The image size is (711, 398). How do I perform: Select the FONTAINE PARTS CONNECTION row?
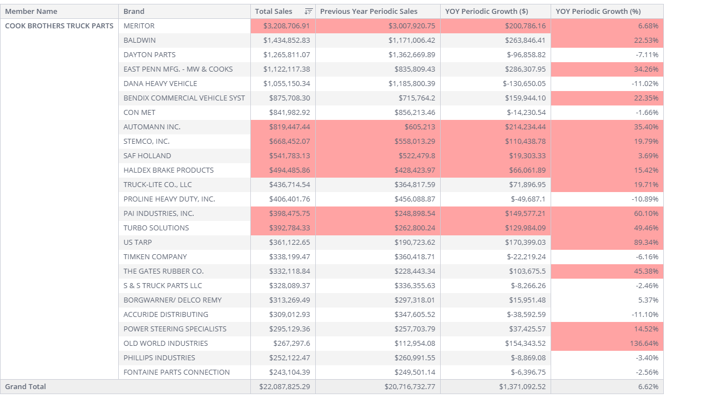(x=175, y=372)
